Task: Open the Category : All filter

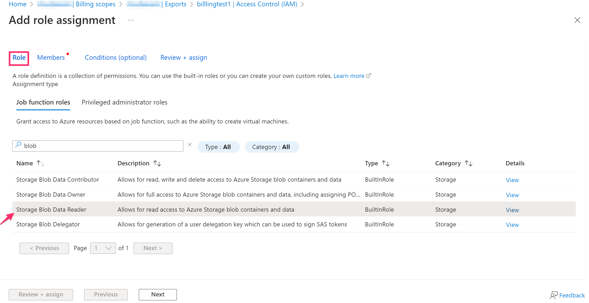Action: click(x=272, y=147)
